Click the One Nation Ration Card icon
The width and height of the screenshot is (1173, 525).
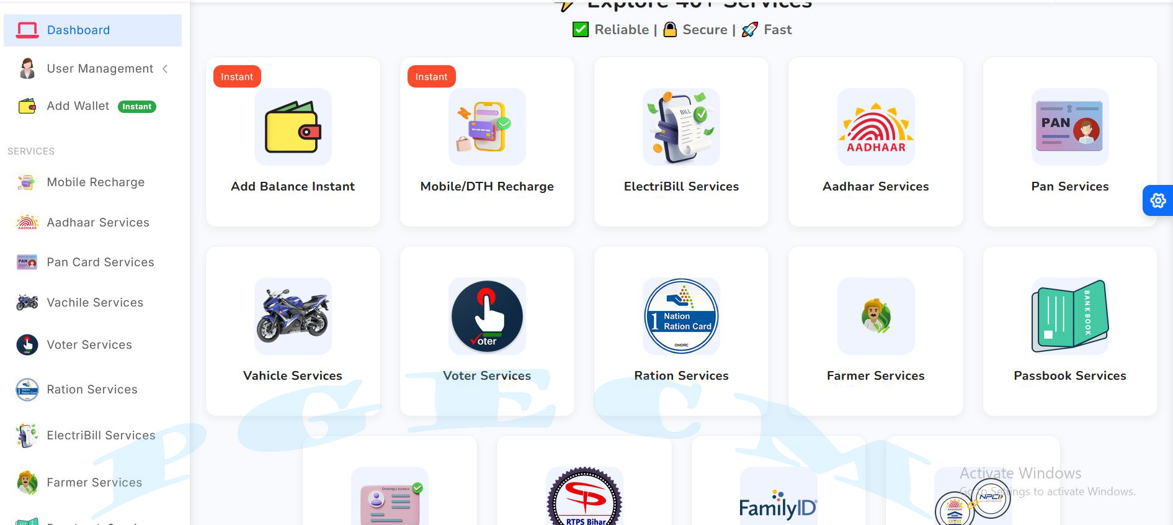(681, 316)
